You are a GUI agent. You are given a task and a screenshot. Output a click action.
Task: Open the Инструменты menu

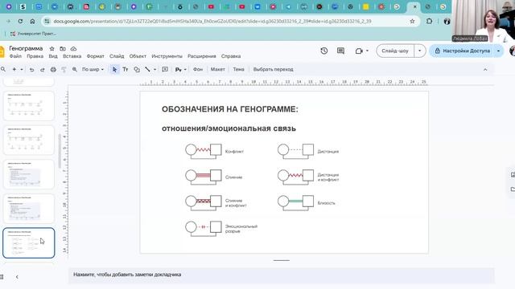(167, 56)
